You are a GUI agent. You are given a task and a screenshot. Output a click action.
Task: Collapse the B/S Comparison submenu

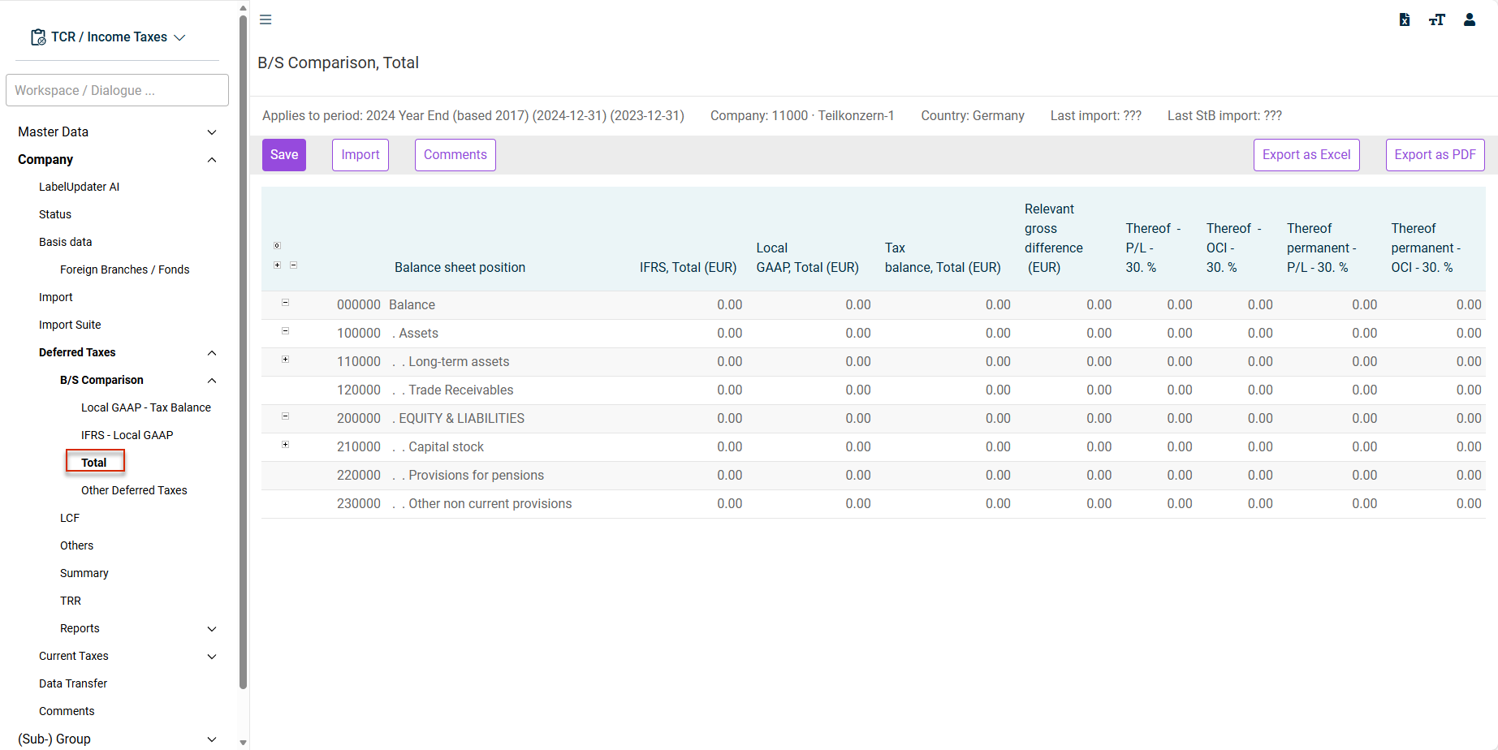click(x=212, y=381)
